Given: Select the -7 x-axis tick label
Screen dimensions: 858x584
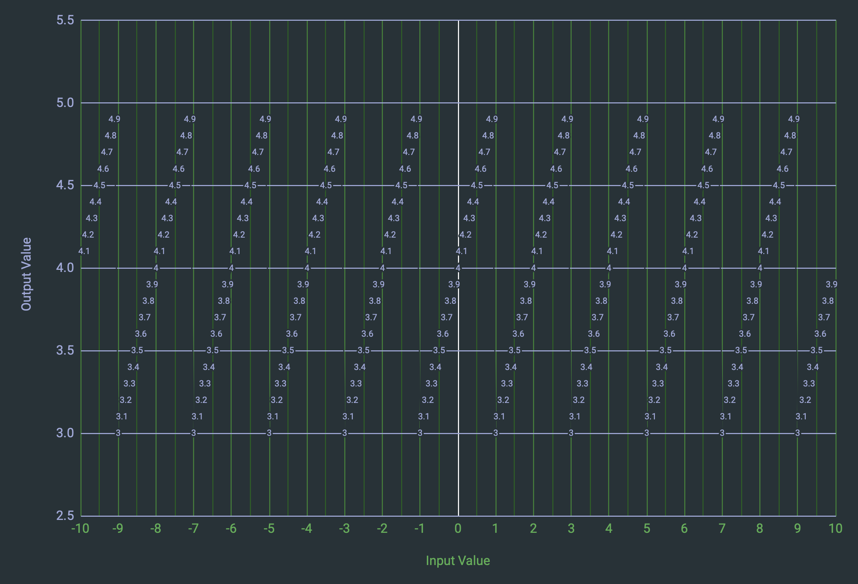Looking at the screenshot, I should coord(193,529).
